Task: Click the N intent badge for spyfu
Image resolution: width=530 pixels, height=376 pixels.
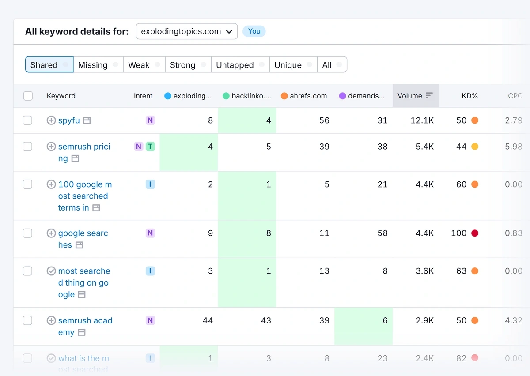Action: 150,120
